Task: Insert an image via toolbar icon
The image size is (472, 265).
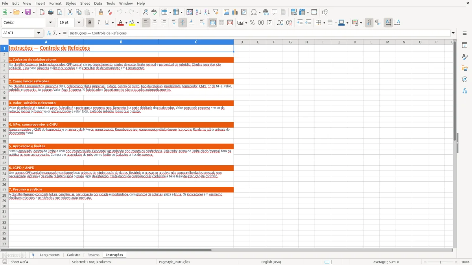Action: pyautogui.click(x=227, y=12)
